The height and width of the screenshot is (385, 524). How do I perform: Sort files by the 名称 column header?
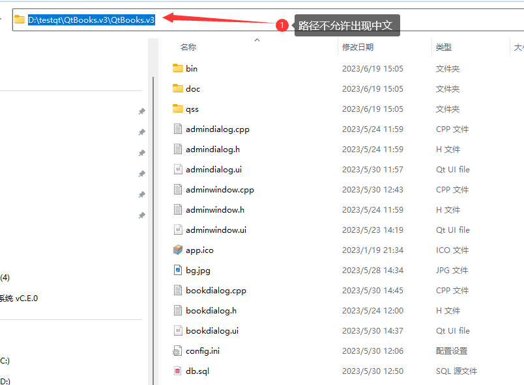click(x=188, y=47)
